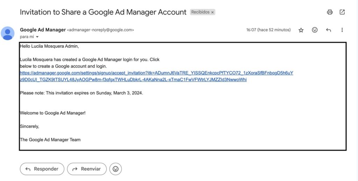358x181 pixels.
Task: Print this email with the printer icon
Action: pyautogui.click(x=330, y=12)
